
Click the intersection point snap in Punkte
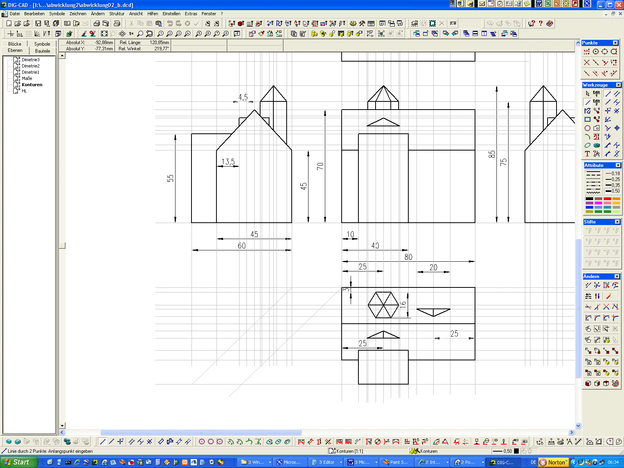click(587, 62)
